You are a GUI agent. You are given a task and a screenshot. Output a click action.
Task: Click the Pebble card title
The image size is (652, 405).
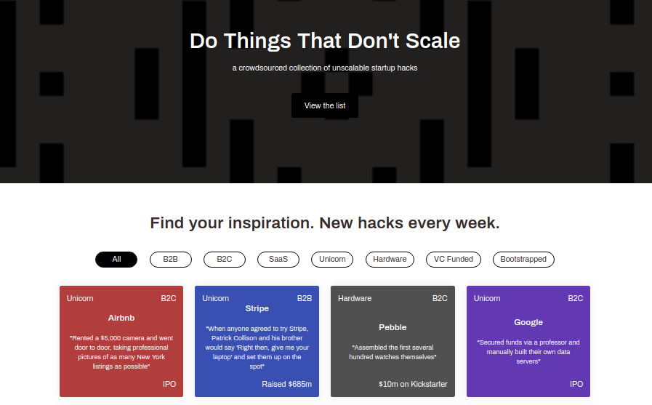(x=393, y=327)
